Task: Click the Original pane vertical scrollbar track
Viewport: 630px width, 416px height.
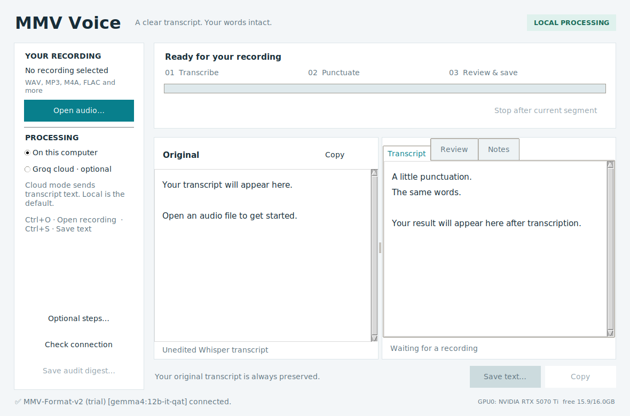Action: click(x=374, y=255)
